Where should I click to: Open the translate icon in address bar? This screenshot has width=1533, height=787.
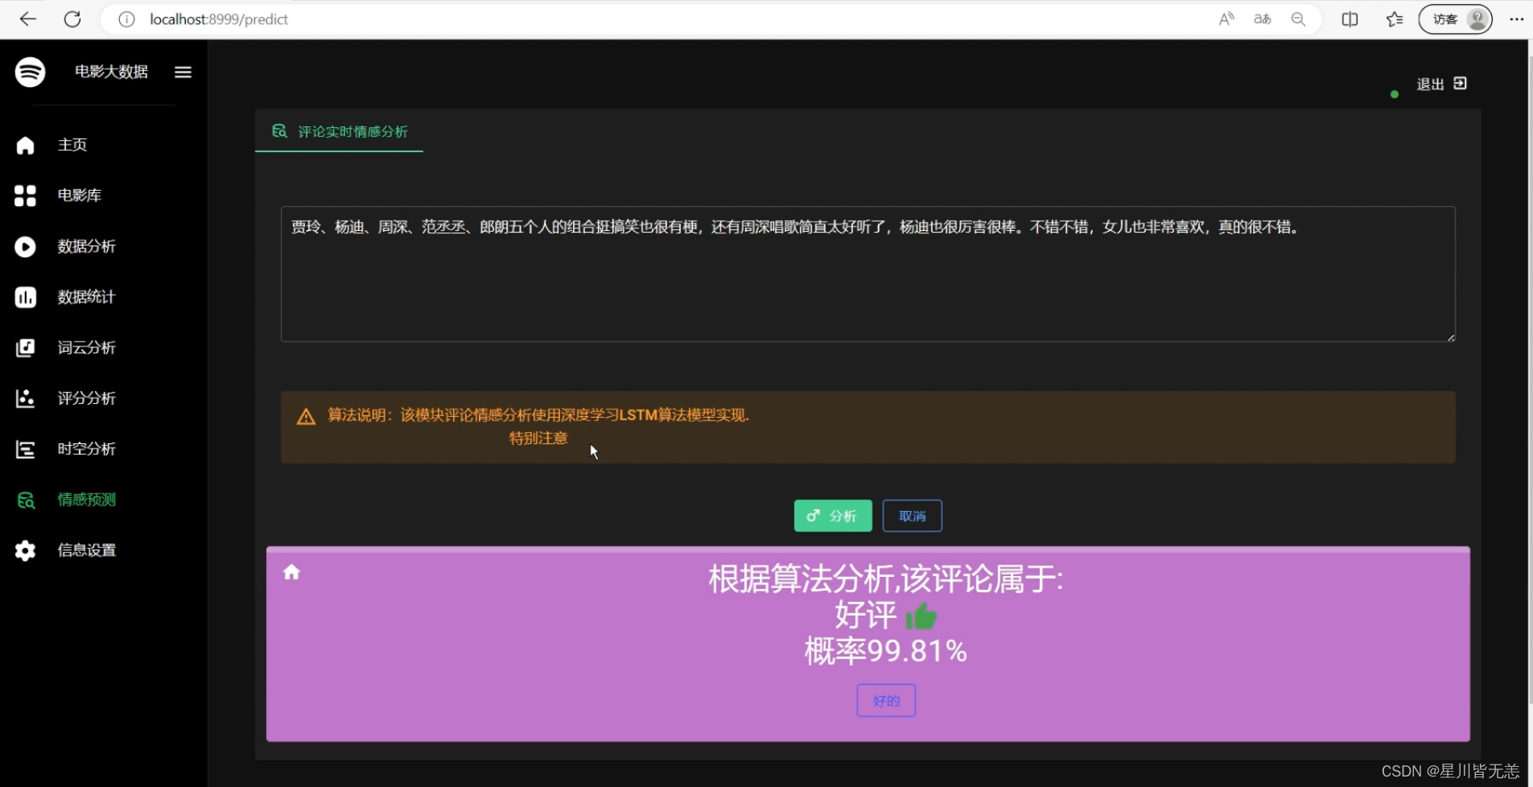pos(1263,19)
